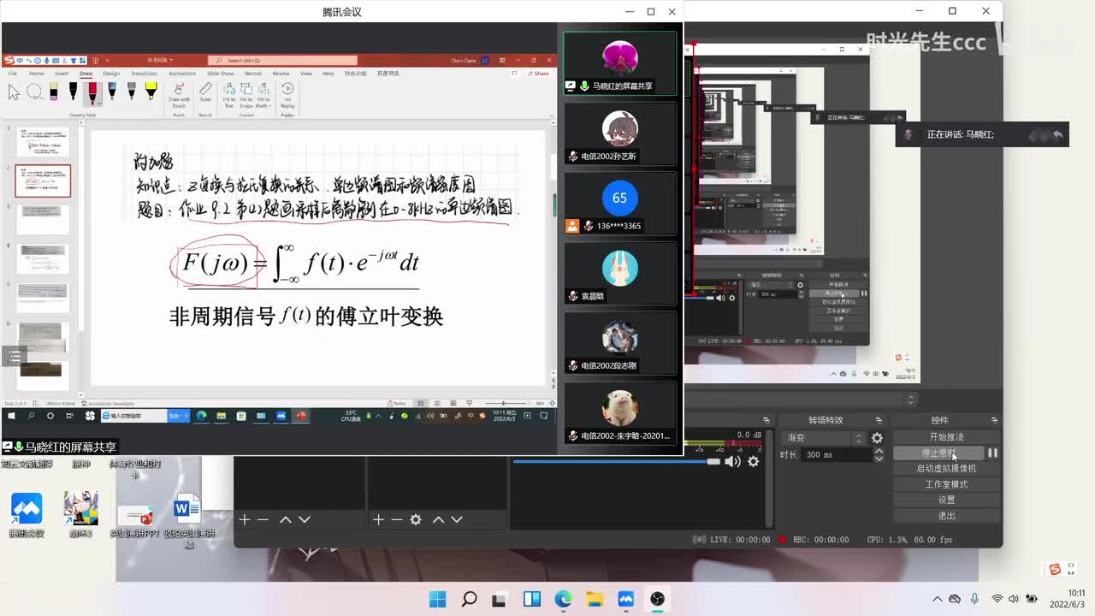
Task: Open OBS Studio from taskbar
Action: click(x=657, y=599)
